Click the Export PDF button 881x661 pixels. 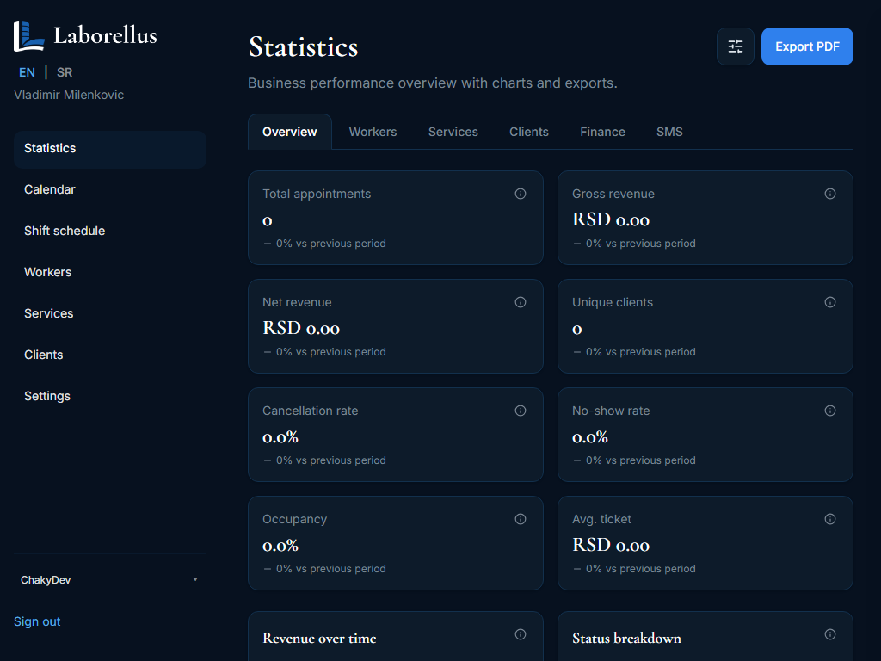tap(807, 46)
